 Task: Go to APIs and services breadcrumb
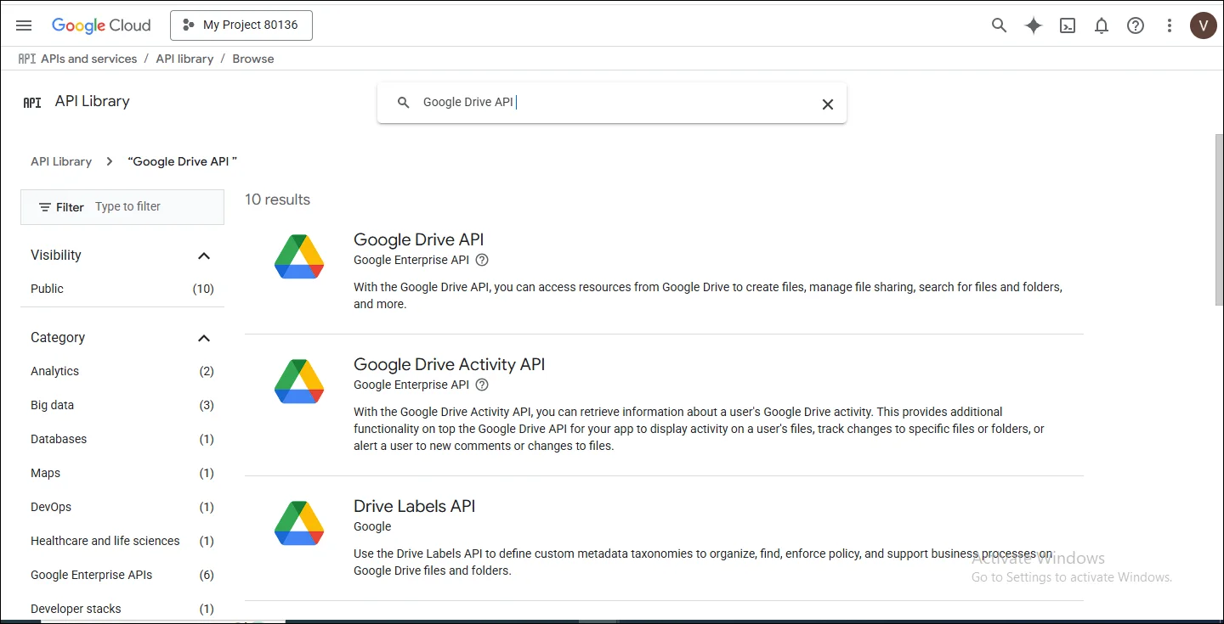[88, 59]
